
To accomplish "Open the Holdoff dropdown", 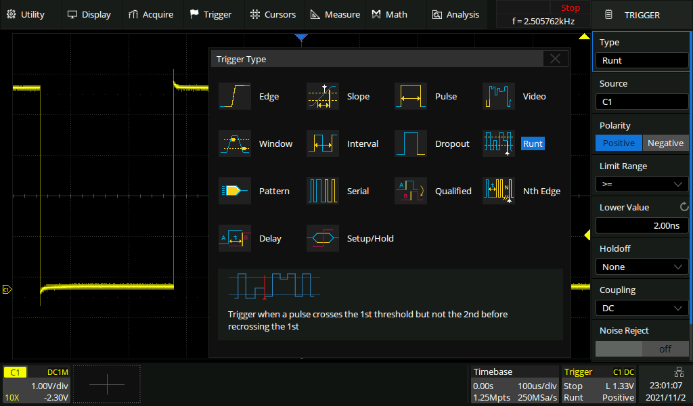I will 642,267.
